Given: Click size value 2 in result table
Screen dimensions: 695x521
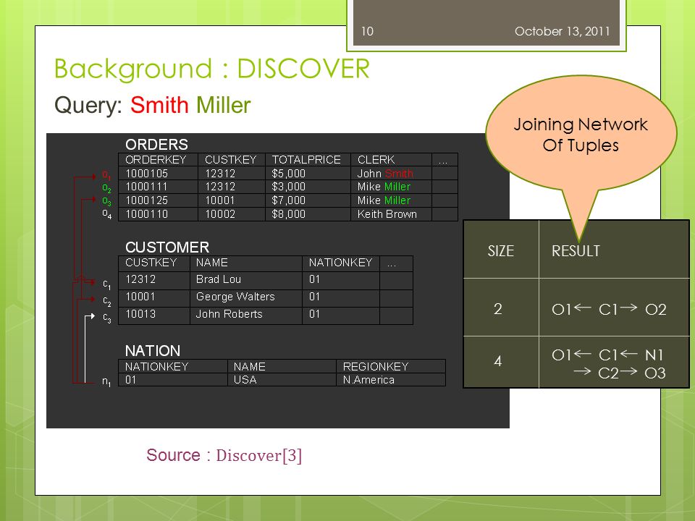Looking at the screenshot, I should [498, 309].
